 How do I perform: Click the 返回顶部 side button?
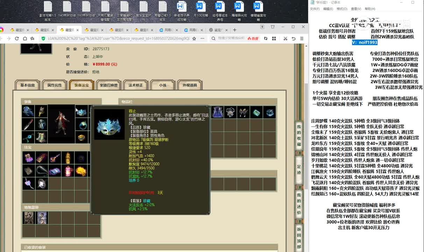[x=299, y=238]
